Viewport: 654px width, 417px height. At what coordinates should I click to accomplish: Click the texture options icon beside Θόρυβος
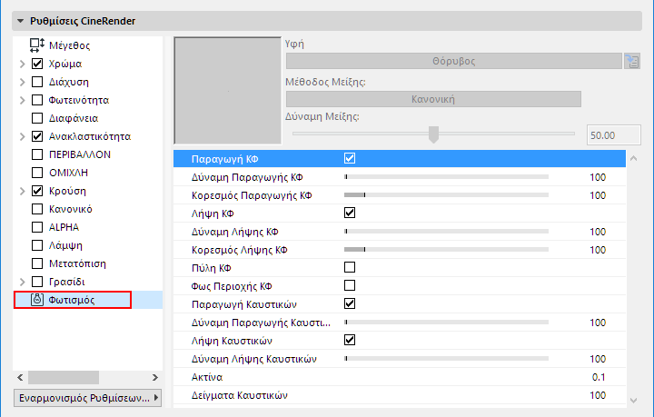(x=632, y=62)
